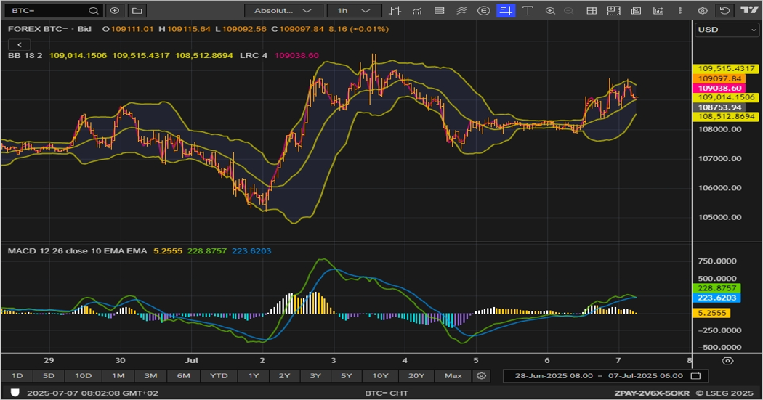
Task: Select the 1D range tab
Action: pyautogui.click(x=17, y=376)
